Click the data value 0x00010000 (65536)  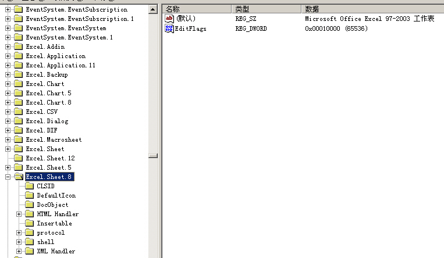tap(336, 28)
